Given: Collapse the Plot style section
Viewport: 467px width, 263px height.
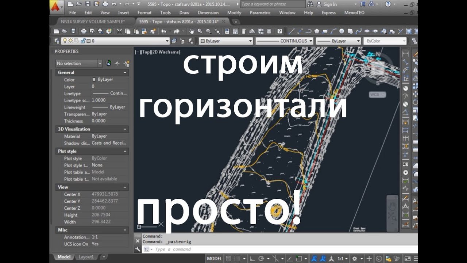Looking at the screenshot, I should 125,151.
